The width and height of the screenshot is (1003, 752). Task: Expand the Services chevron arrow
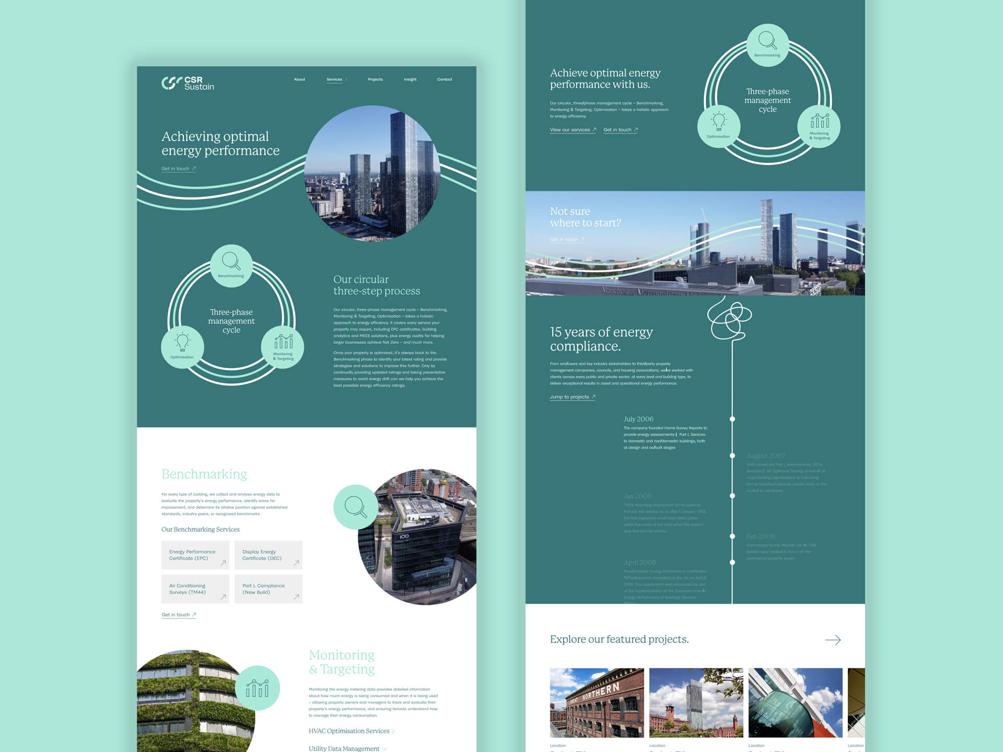click(x=346, y=79)
